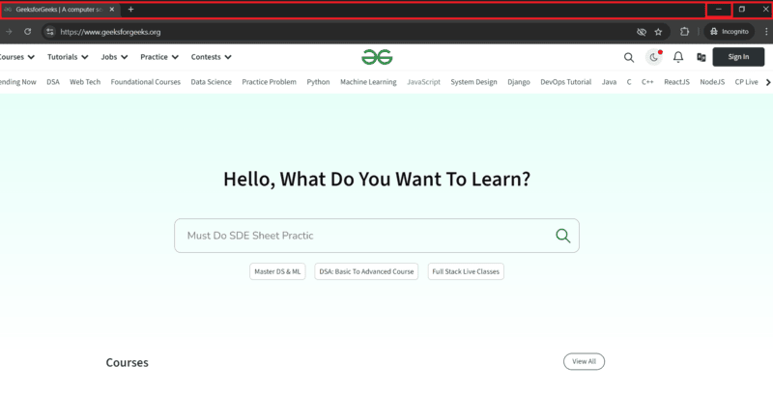Expand the Practice dropdown menu
Screen dimensions: 773x394
click(159, 57)
